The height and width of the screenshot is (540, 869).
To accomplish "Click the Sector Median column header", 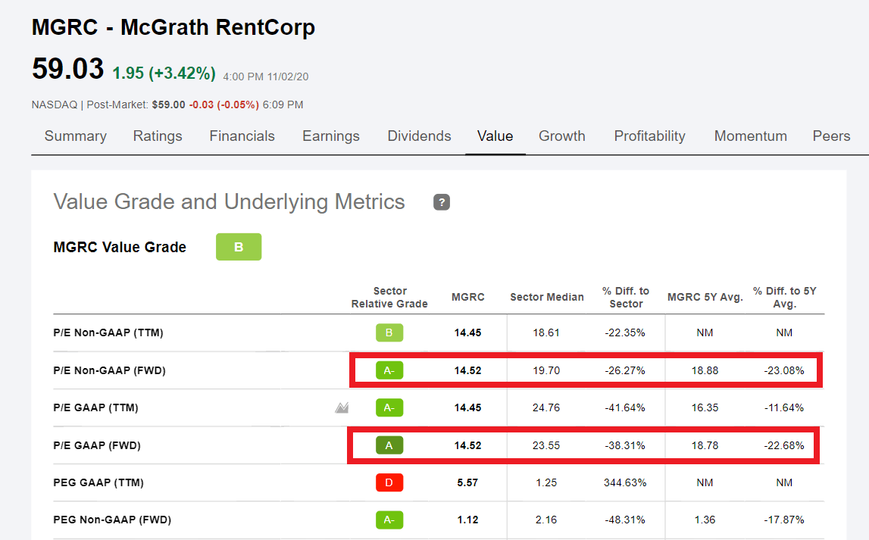I will coord(547,297).
